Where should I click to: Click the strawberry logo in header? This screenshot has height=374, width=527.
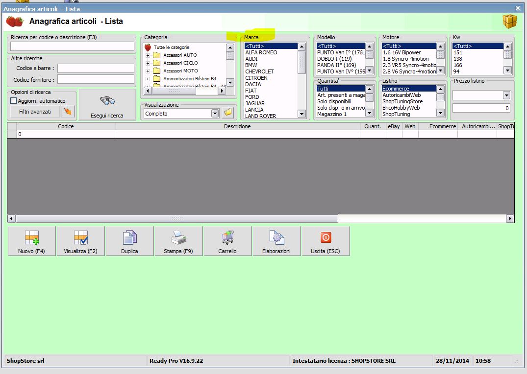point(15,21)
